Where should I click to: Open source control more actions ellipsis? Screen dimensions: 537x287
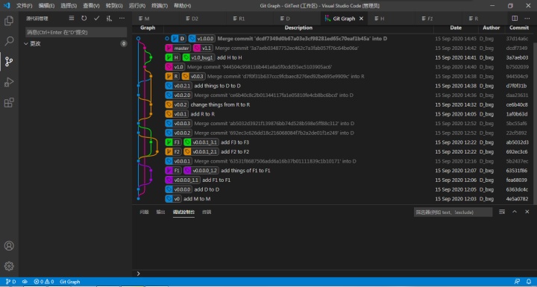click(122, 18)
